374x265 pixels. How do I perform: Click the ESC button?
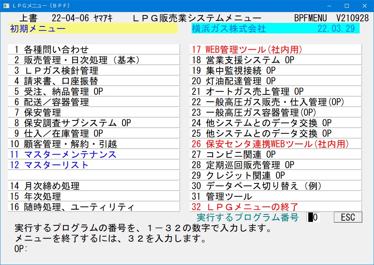348,217
